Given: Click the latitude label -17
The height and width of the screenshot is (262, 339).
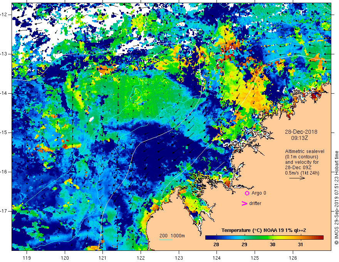Looking at the screenshot, I should click(x=3, y=211).
